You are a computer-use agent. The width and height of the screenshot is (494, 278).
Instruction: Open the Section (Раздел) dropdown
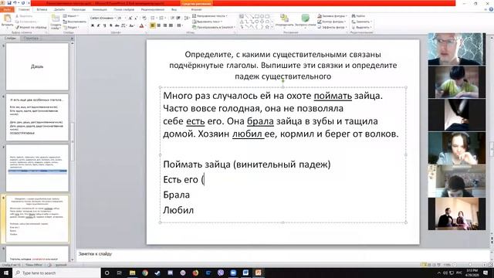click(70, 28)
